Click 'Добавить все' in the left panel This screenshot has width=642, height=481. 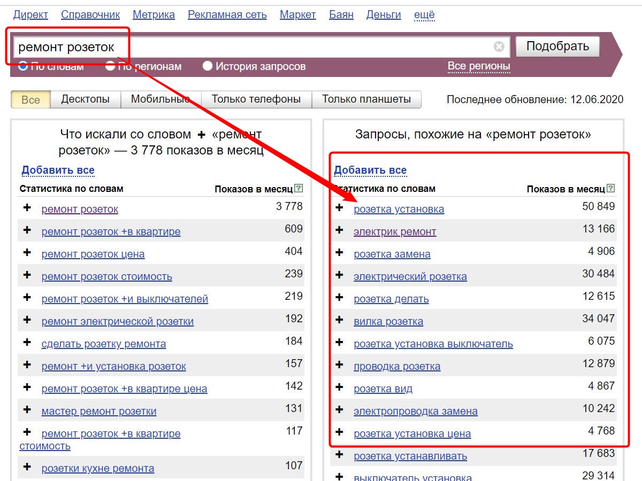tap(58, 170)
